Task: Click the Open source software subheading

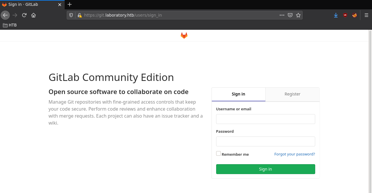Action: 119,92
